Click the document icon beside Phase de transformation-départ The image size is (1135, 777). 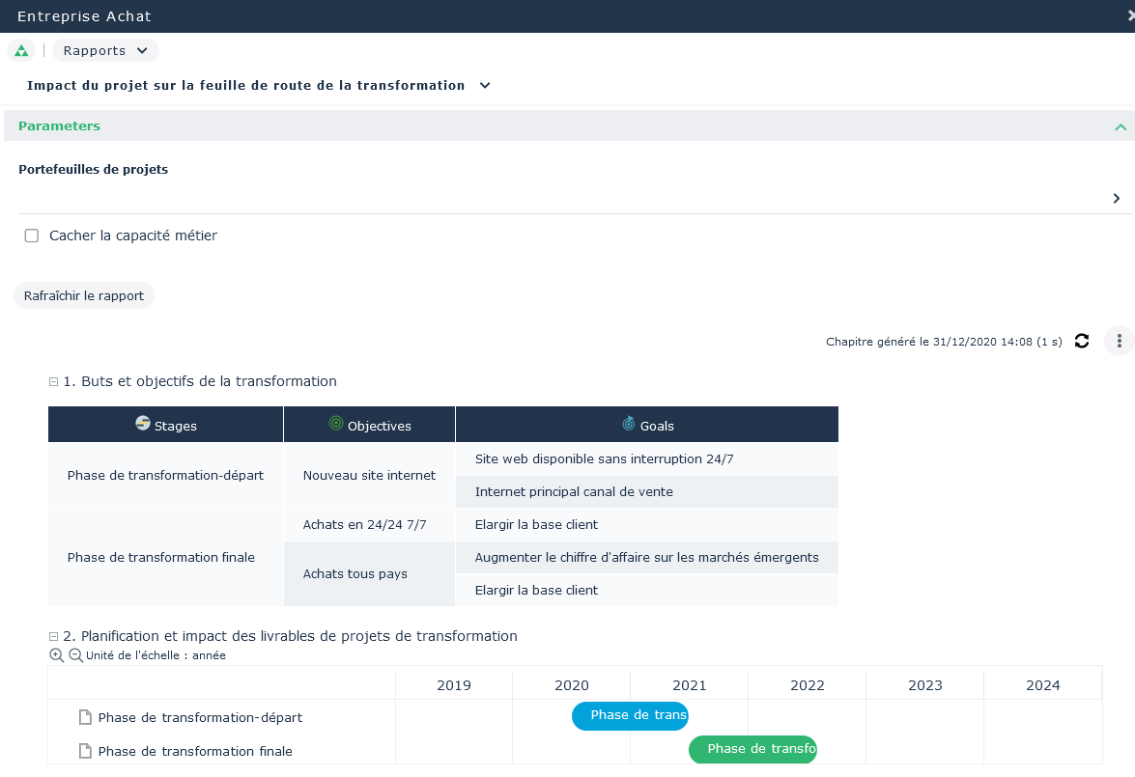[x=85, y=717]
